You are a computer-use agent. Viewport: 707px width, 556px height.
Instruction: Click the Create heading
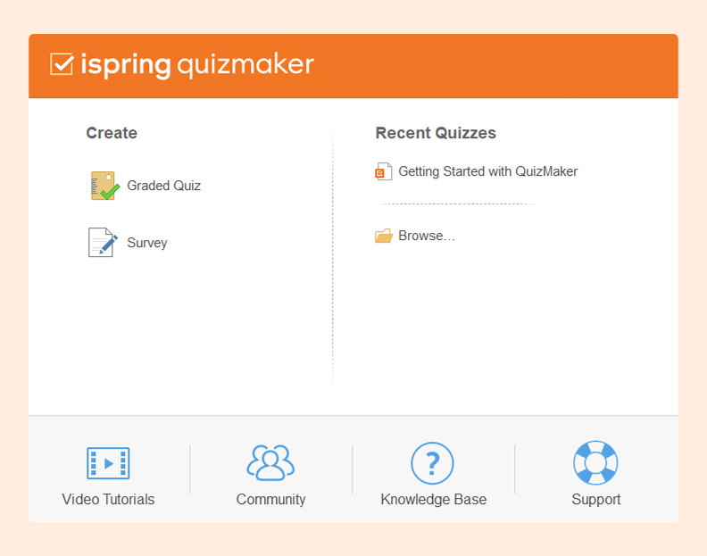point(112,133)
